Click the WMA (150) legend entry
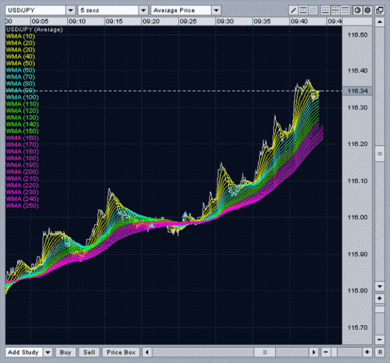Screen dimensions: 390x363 22,131
